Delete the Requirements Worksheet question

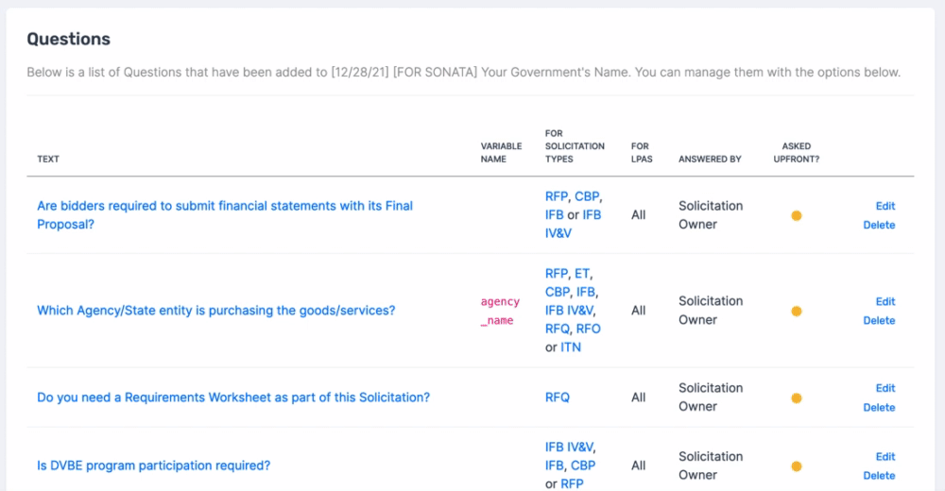879,407
